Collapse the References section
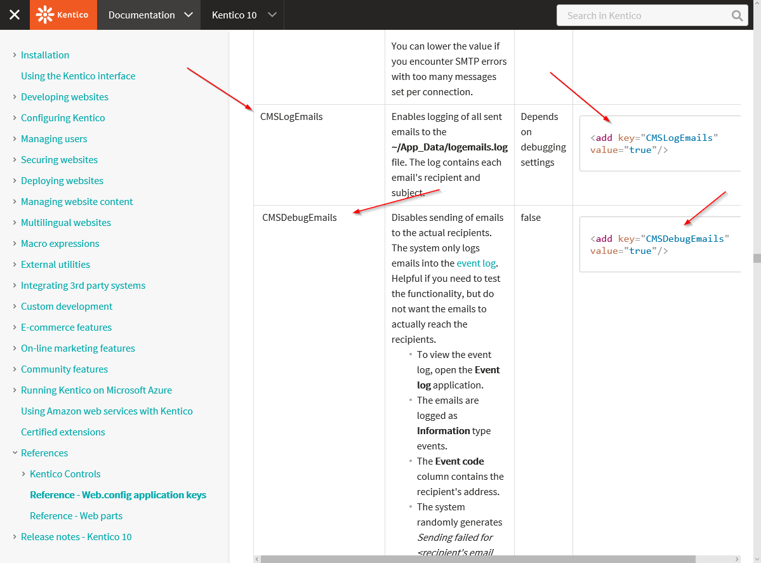This screenshot has height=563, width=761. pyautogui.click(x=15, y=453)
